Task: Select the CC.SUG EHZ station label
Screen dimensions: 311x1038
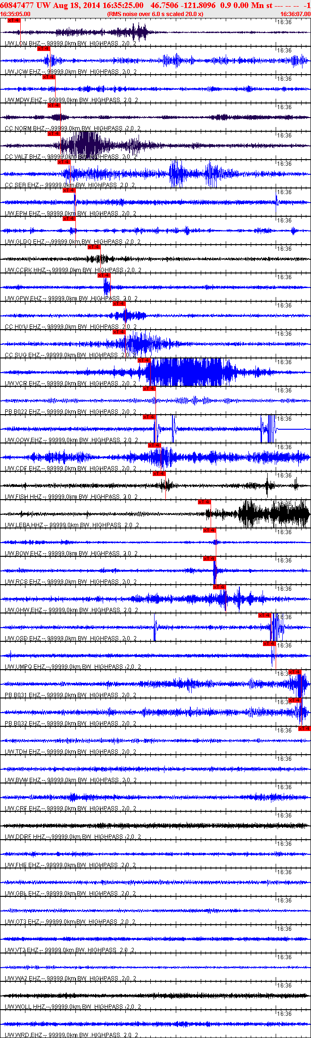Action: coord(22,355)
